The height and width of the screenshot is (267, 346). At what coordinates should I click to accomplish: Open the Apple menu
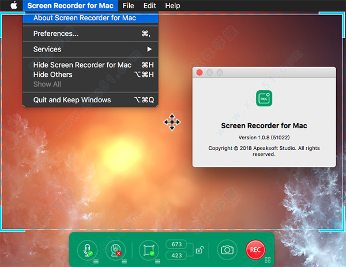[x=14, y=5]
